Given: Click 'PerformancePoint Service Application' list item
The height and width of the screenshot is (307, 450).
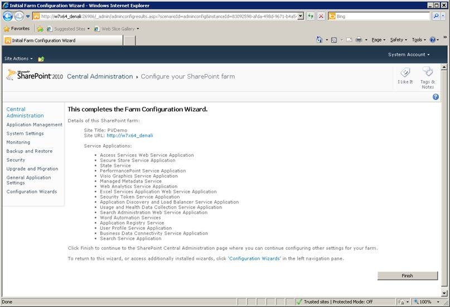Looking at the screenshot, I should click(143, 171).
